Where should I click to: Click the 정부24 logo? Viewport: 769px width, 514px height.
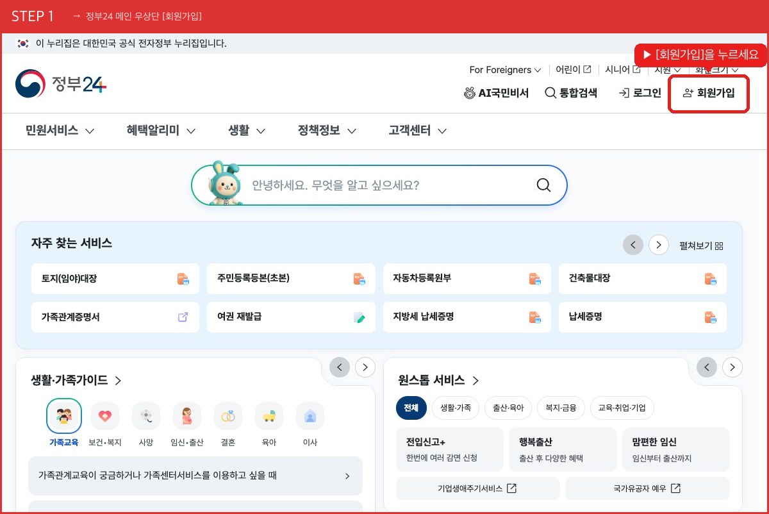coord(61,84)
